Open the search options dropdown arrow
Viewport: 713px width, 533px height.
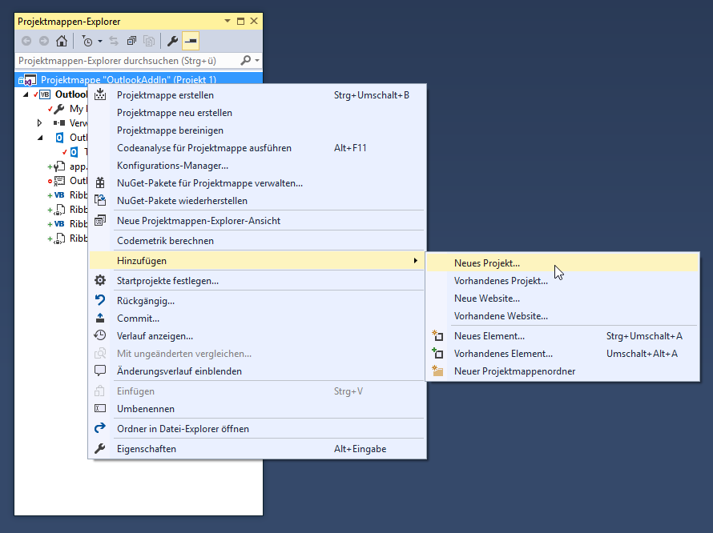(x=257, y=61)
